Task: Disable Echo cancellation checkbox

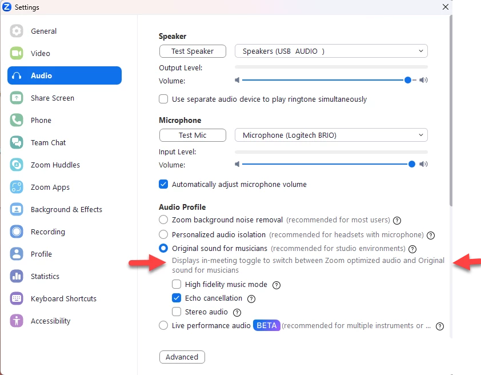Action: (177, 298)
